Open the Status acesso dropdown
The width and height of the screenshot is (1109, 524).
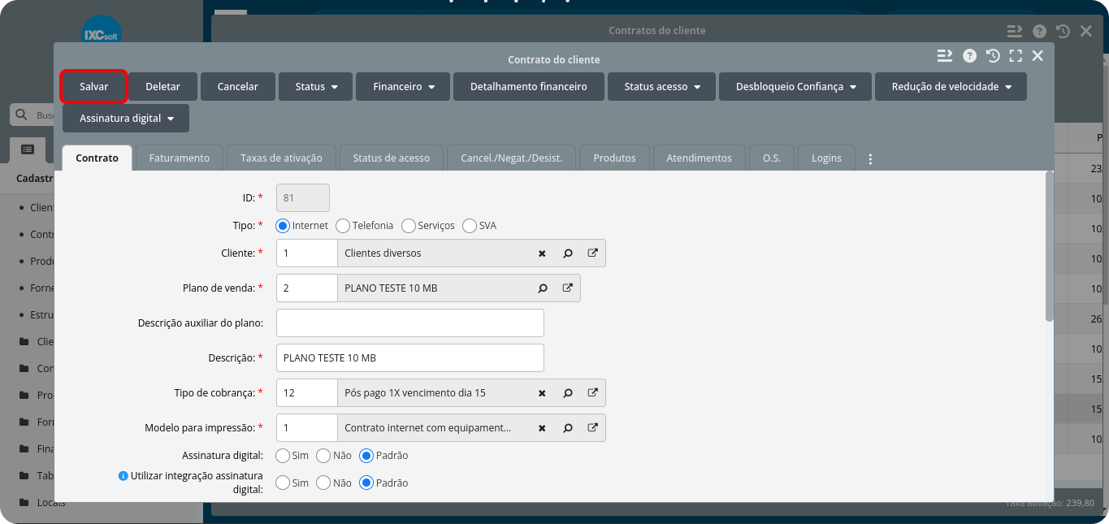661,86
